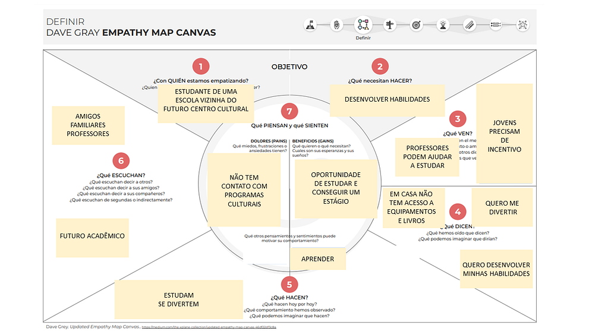This screenshot has height=331, width=589.
Task: Open the sparkling star stage icon
Action: [522, 25]
